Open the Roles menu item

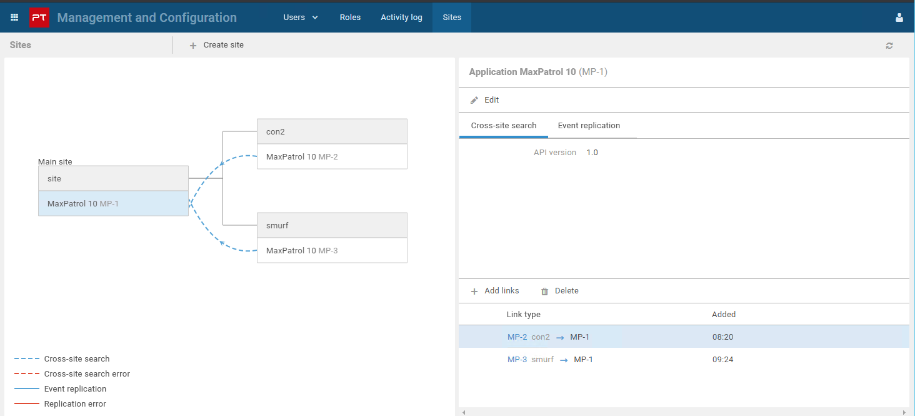tap(350, 18)
